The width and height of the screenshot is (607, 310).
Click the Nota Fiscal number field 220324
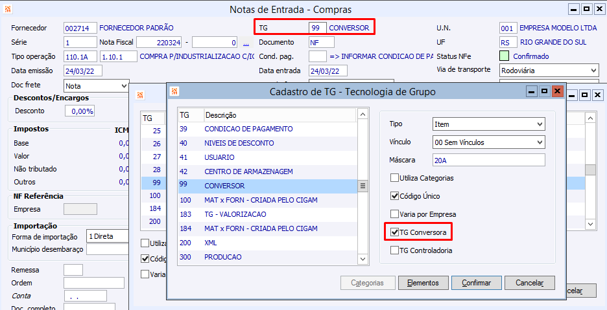tap(160, 43)
